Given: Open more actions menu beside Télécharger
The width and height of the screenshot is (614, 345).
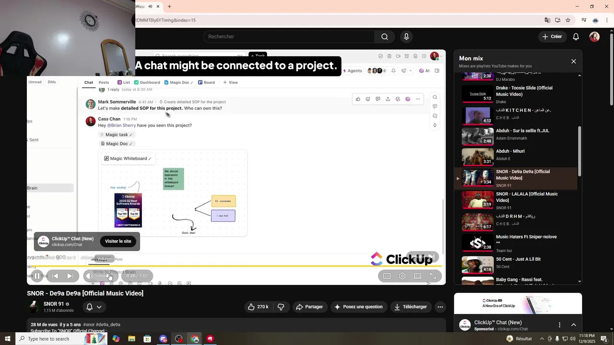Looking at the screenshot, I should coord(440,307).
